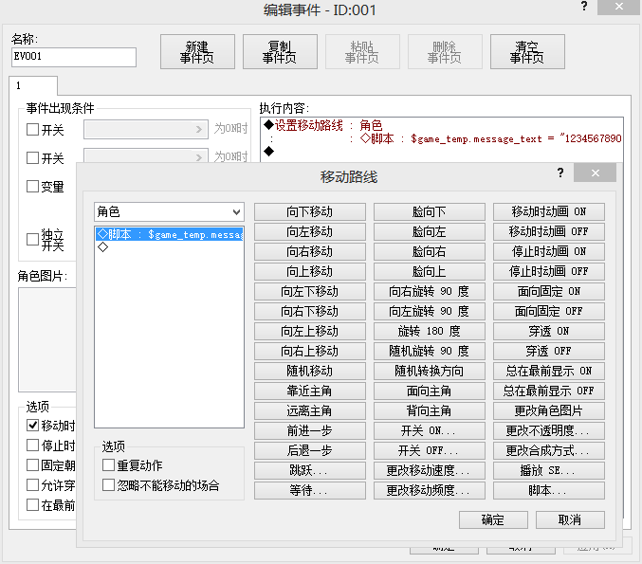Insert 靠近主角 command

309,391
